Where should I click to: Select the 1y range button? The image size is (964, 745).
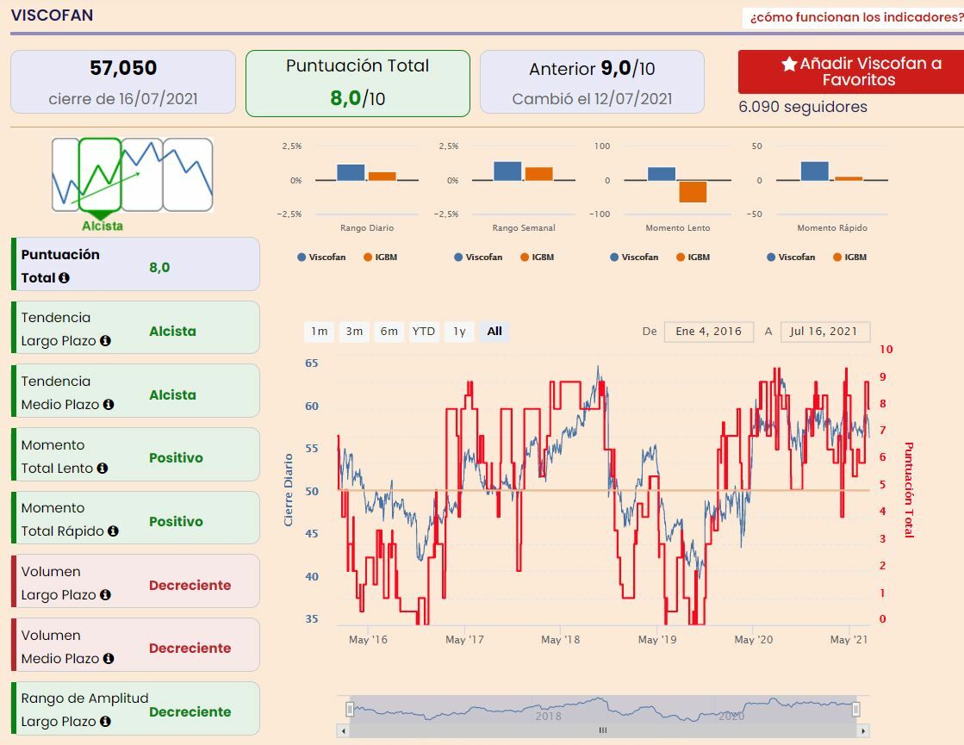pos(459,332)
